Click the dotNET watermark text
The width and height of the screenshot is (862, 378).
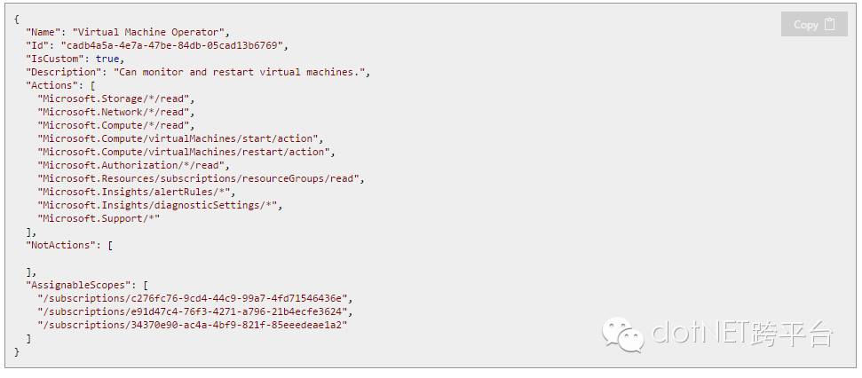coord(742,333)
